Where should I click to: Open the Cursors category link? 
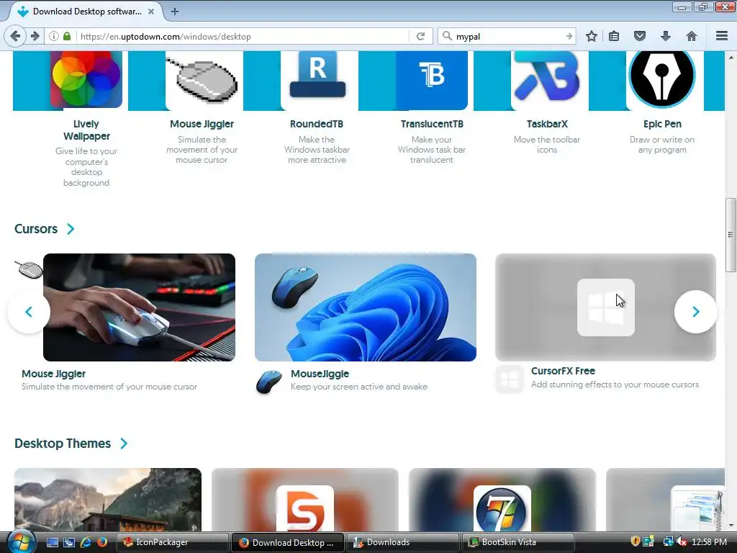[36, 229]
